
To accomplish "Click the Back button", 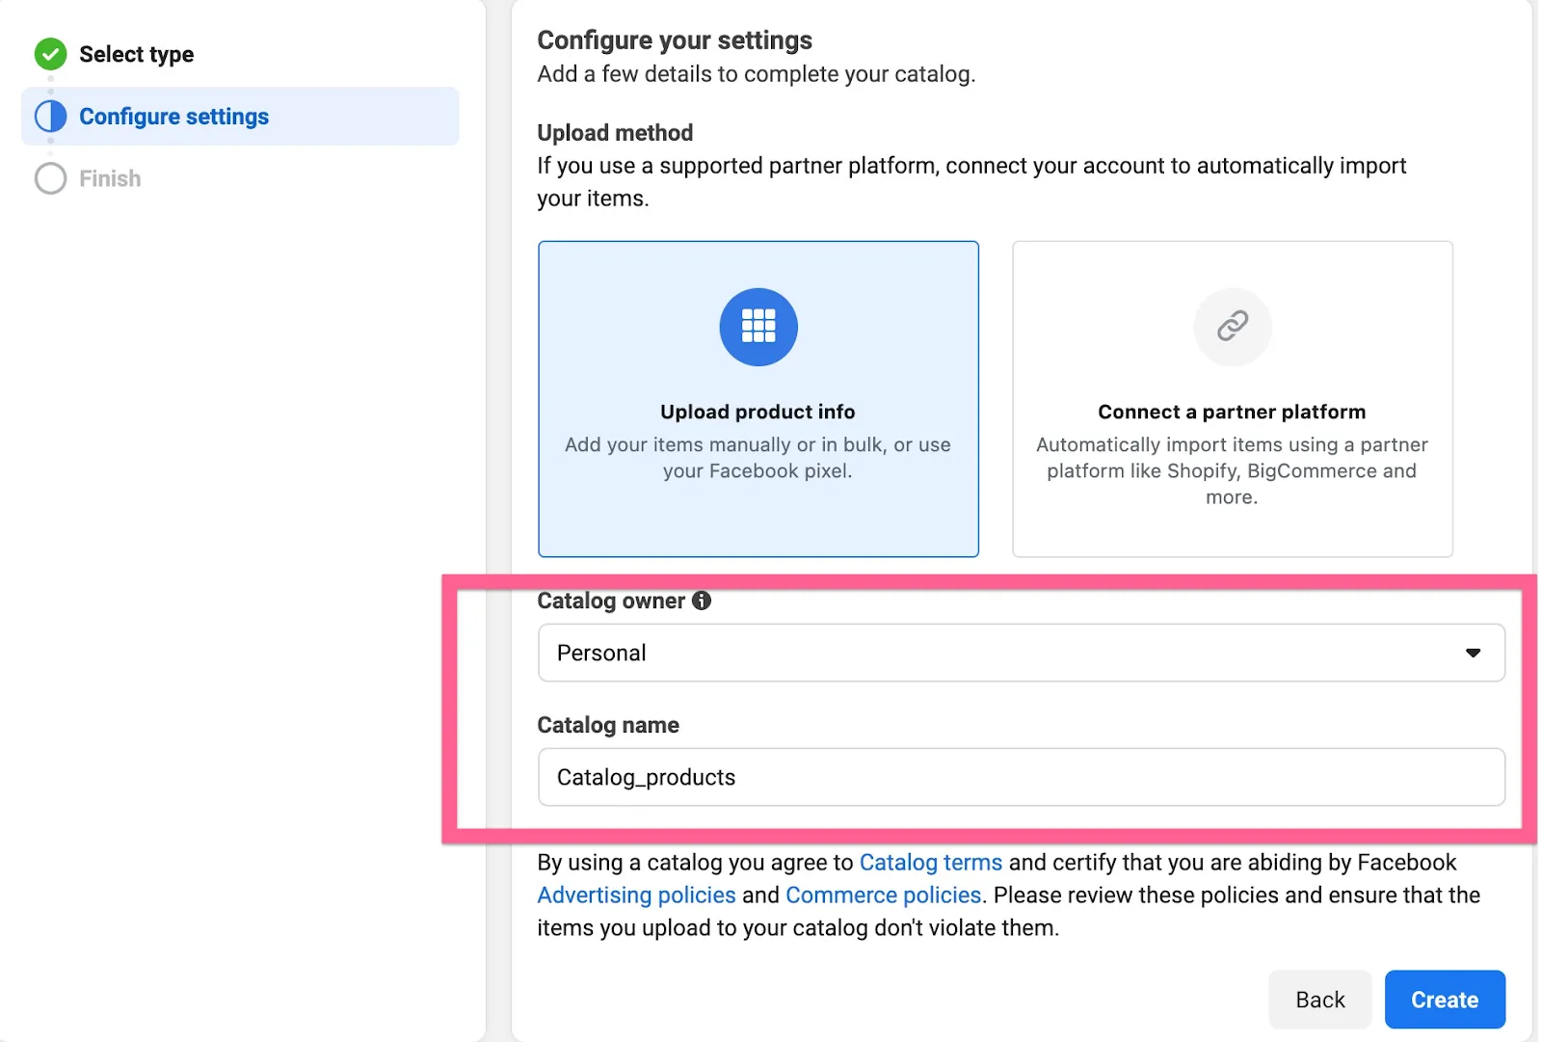I will tap(1319, 1000).
